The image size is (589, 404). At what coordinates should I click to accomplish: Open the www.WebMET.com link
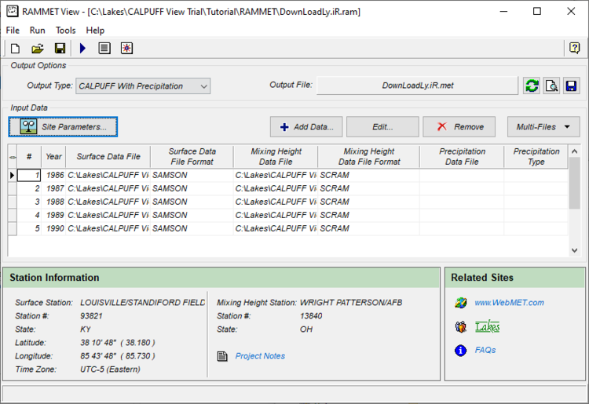point(509,303)
